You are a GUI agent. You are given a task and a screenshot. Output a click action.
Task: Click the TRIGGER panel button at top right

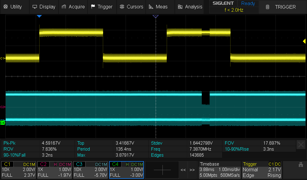click(x=281, y=7)
